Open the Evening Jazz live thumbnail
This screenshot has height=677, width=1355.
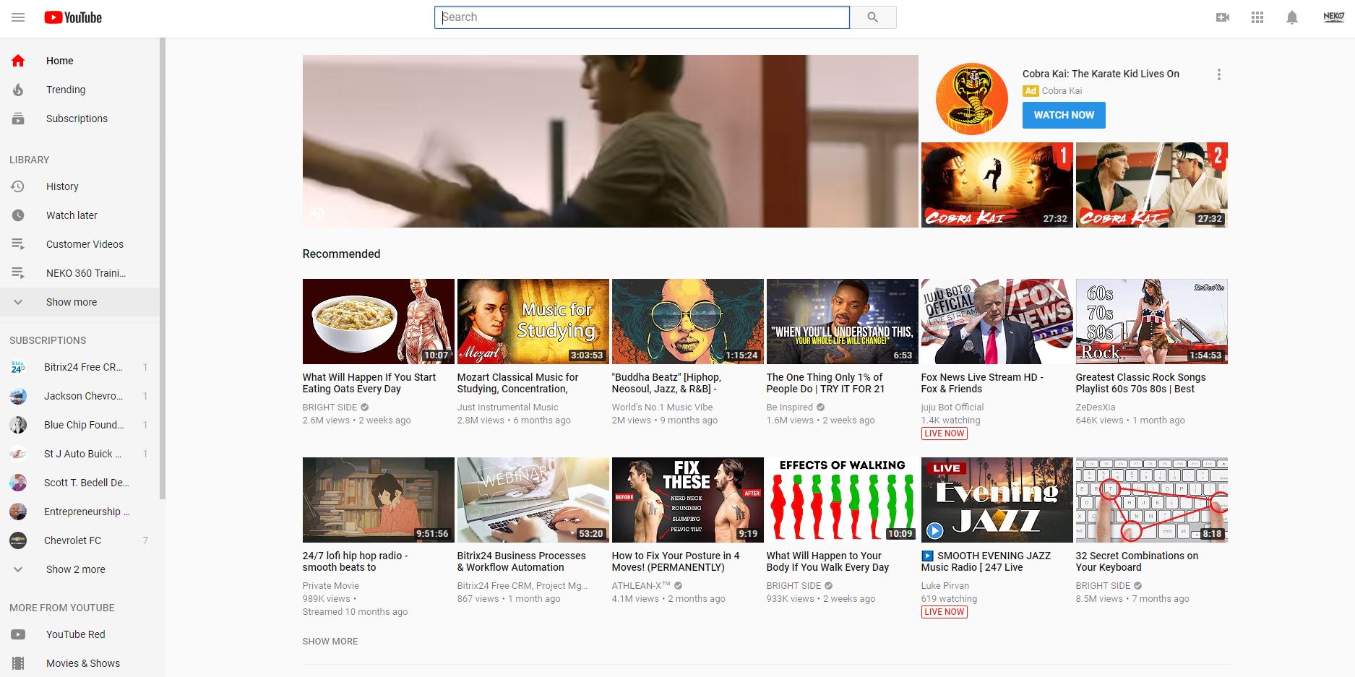click(997, 500)
